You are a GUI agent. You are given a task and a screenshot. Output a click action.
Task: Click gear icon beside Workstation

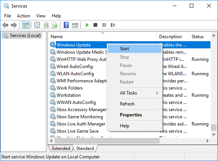tap(53, 95)
